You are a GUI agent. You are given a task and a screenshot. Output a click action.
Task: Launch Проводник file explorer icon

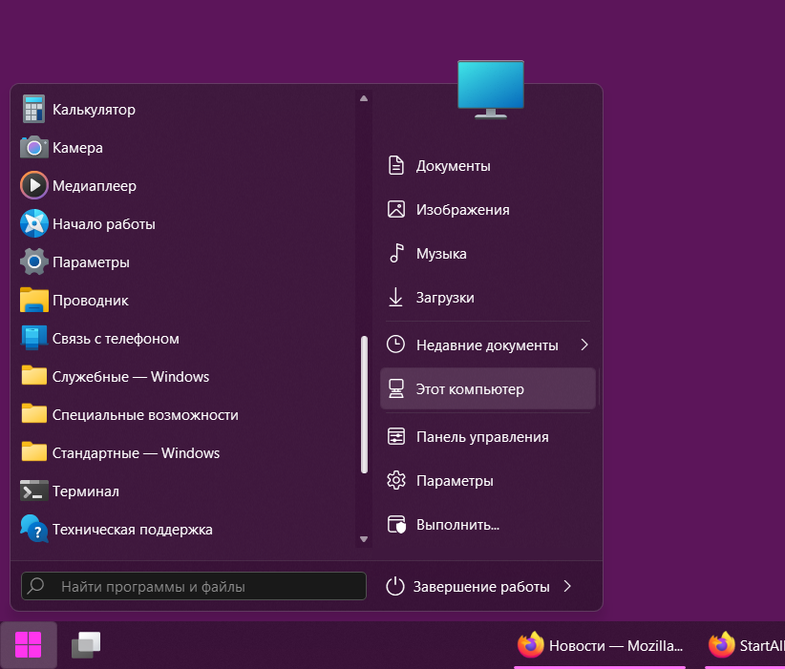pyautogui.click(x=34, y=300)
